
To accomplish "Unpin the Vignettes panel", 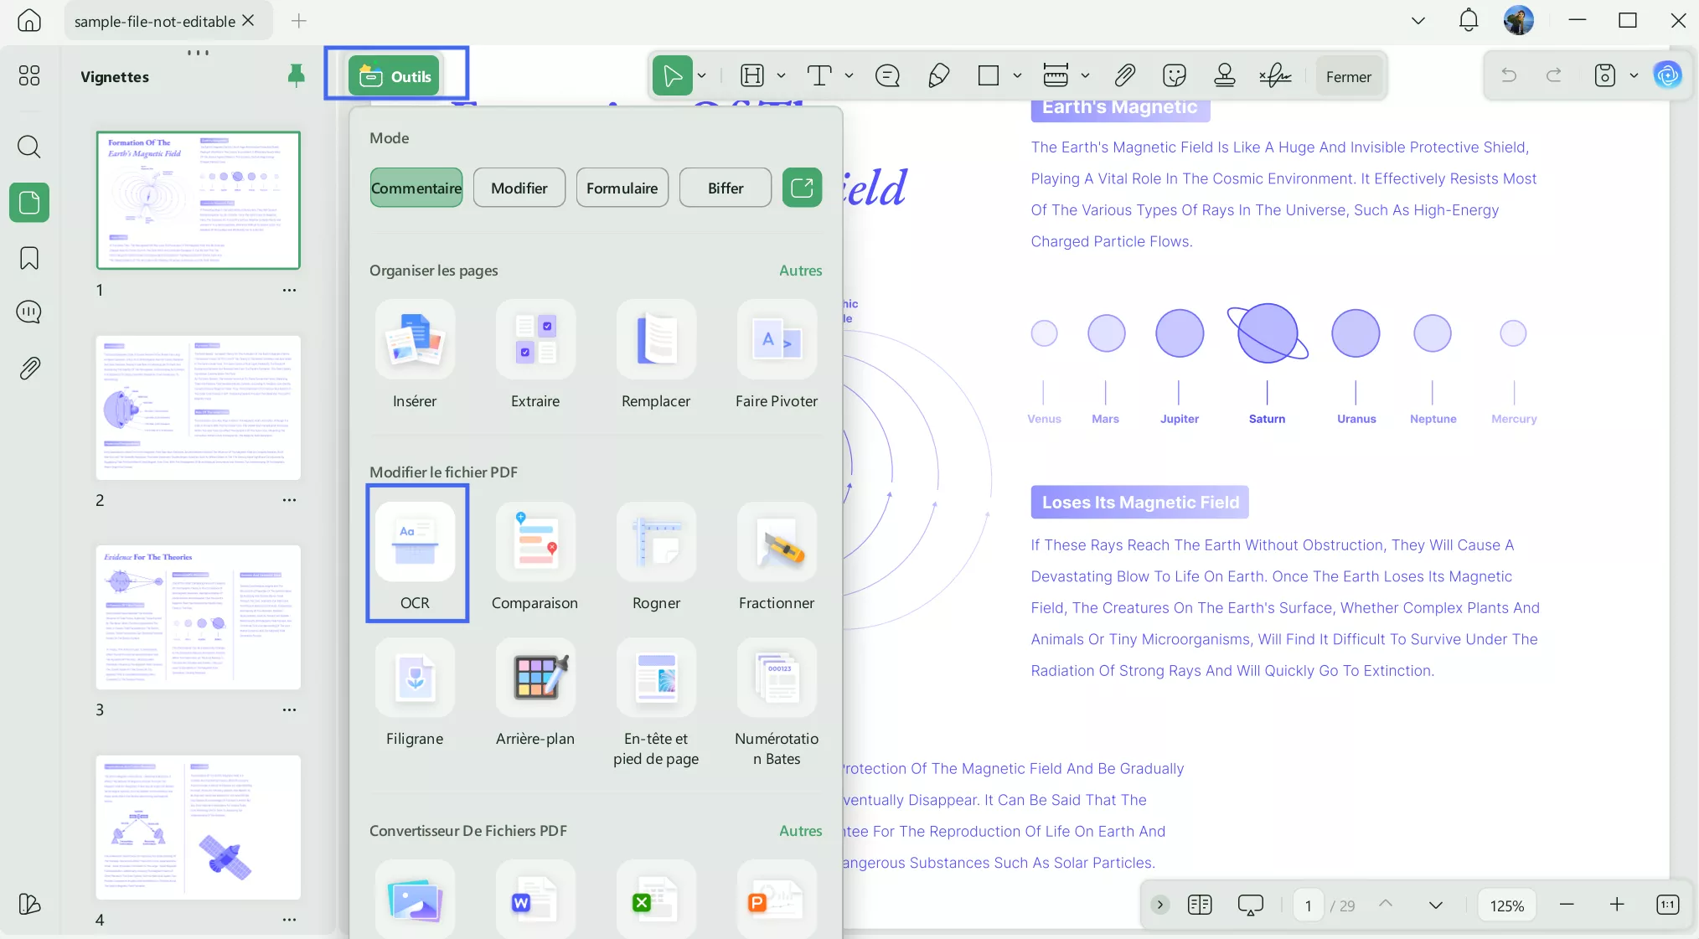I will click(x=296, y=76).
